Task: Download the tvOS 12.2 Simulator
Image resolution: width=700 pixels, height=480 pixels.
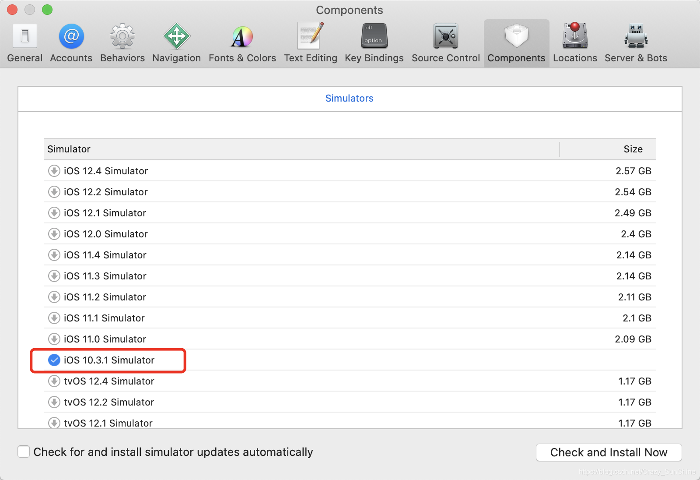Action: (54, 402)
